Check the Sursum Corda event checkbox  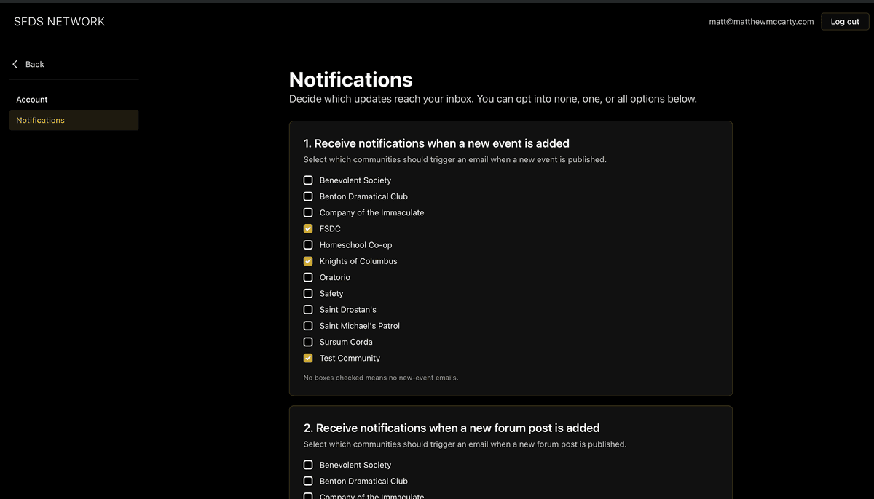coord(307,342)
